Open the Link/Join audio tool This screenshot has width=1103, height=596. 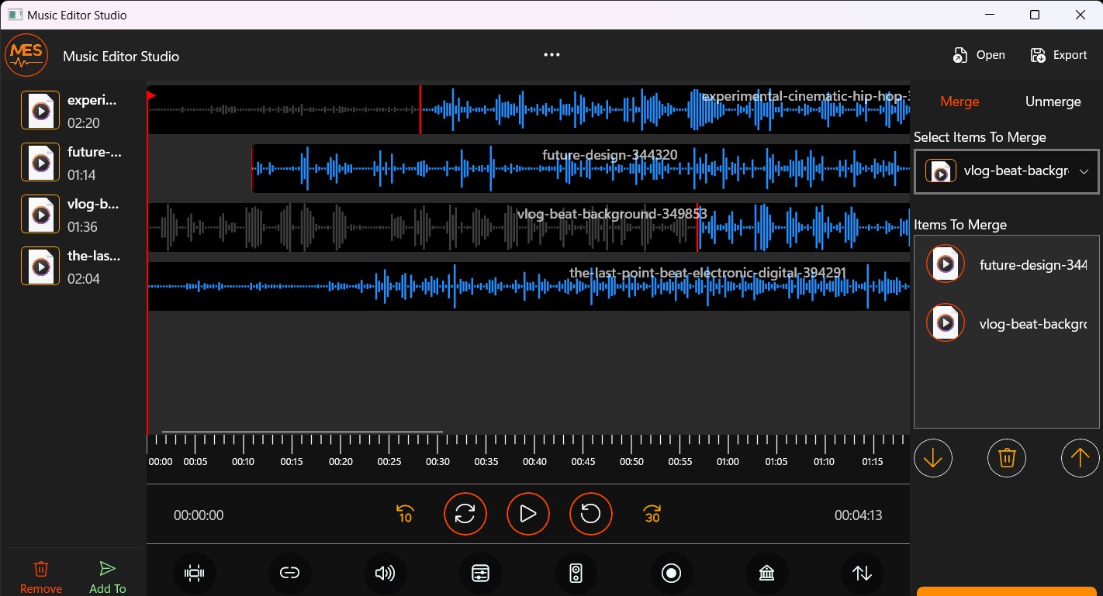click(290, 574)
